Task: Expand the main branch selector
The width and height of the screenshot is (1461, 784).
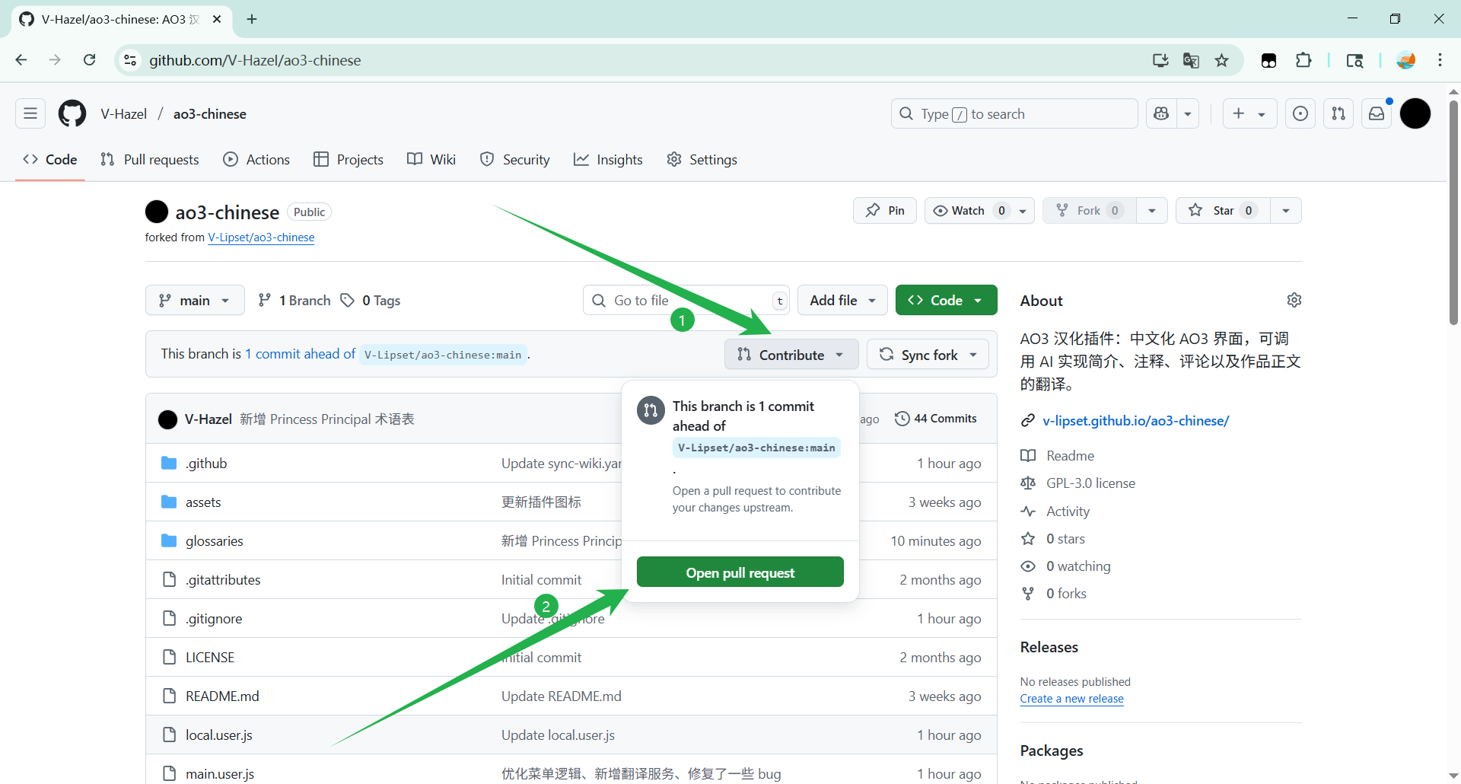Action: (195, 301)
